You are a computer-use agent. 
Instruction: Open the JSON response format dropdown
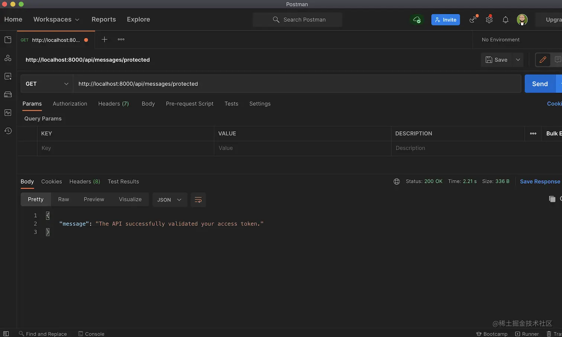pos(169,200)
